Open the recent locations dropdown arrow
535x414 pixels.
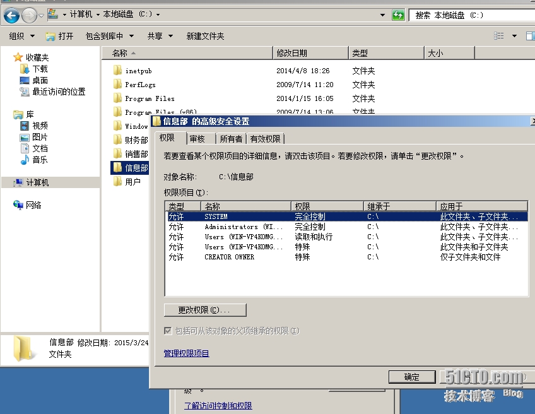[x=41, y=15]
